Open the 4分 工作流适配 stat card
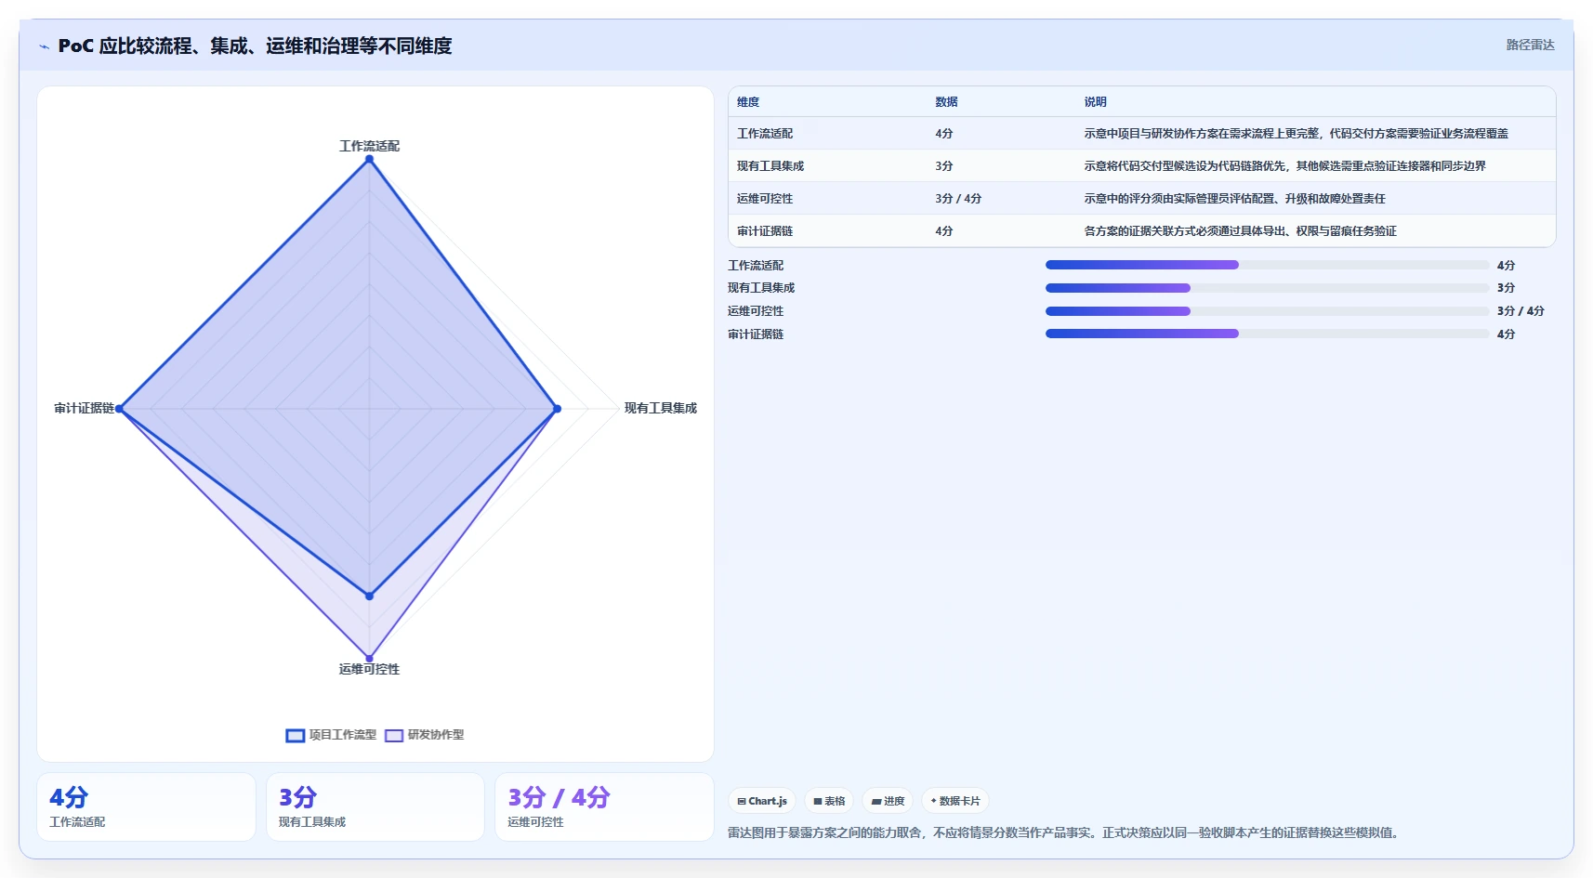The width and height of the screenshot is (1593, 878). pos(146,807)
